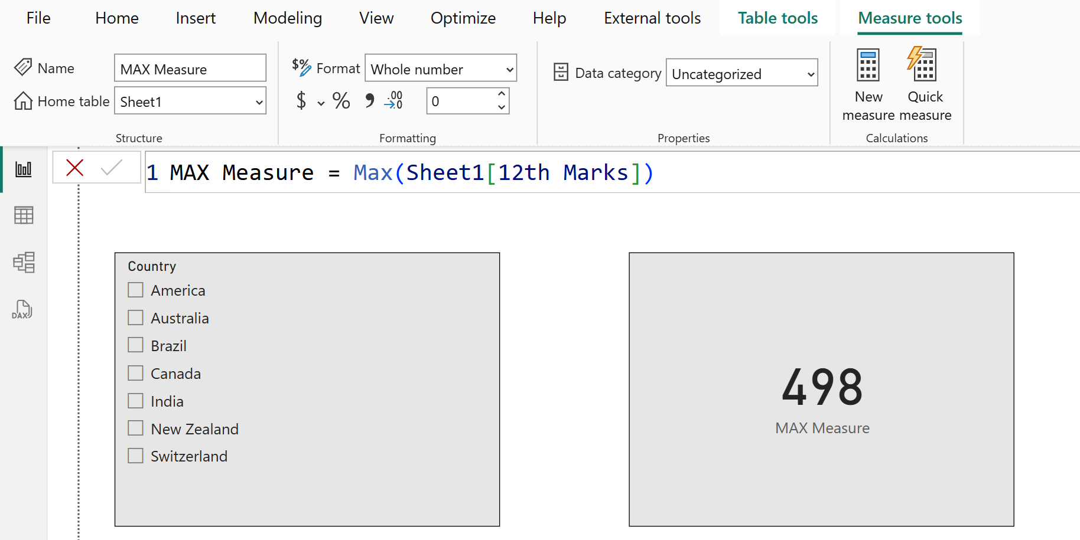The width and height of the screenshot is (1080, 540).
Task: Expand the Format dropdown showing Whole number
Action: [509, 70]
